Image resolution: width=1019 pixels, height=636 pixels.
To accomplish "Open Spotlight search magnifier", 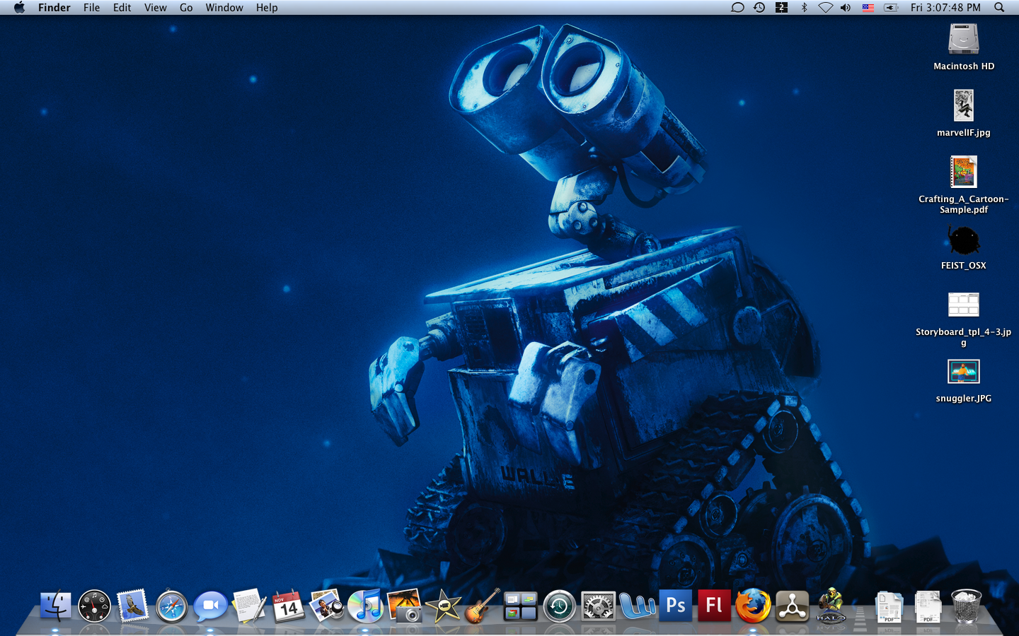I will (999, 7).
